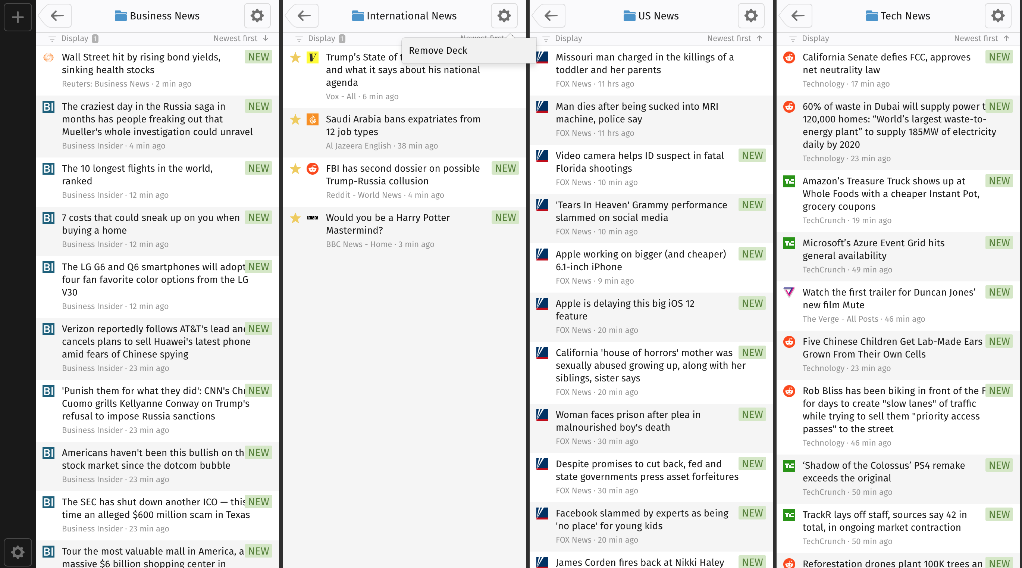Add a new deck with plus button
The image size is (1022, 568).
18,17
